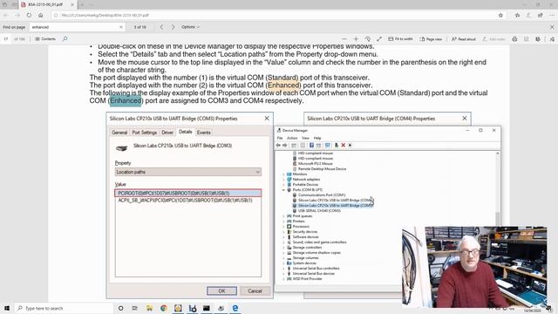Expand Monitors in Device Manager tree
This screenshot has width=558, height=314.
pyautogui.click(x=283, y=174)
